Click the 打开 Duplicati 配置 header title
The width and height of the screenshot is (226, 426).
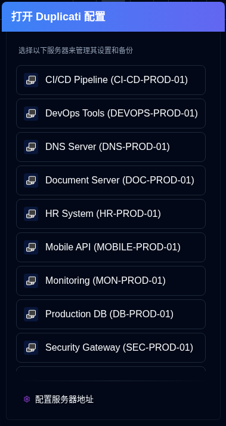[x=58, y=17]
